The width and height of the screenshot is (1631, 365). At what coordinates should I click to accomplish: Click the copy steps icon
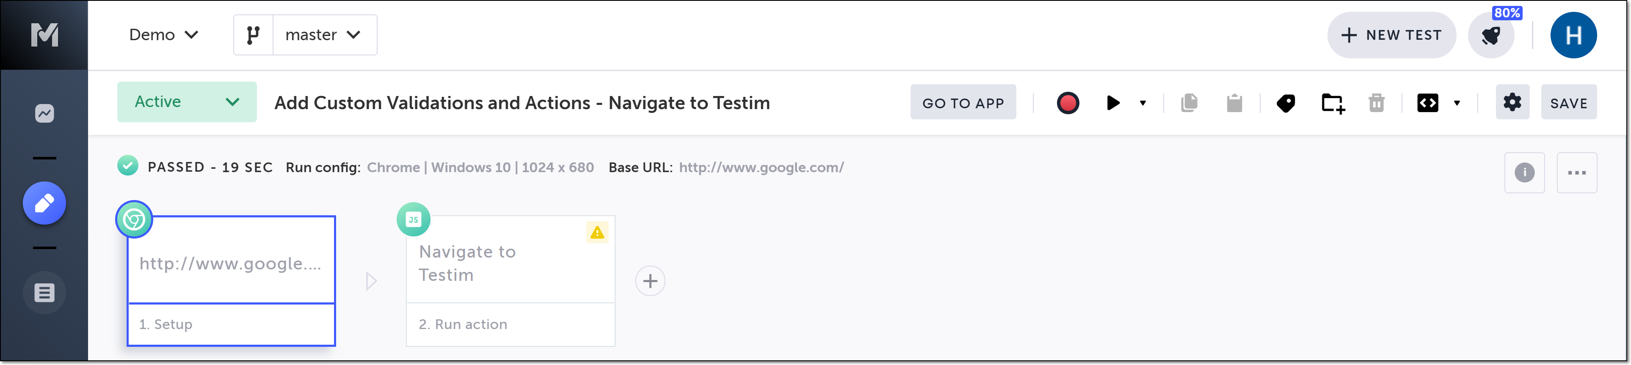[x=1189, y=103]
